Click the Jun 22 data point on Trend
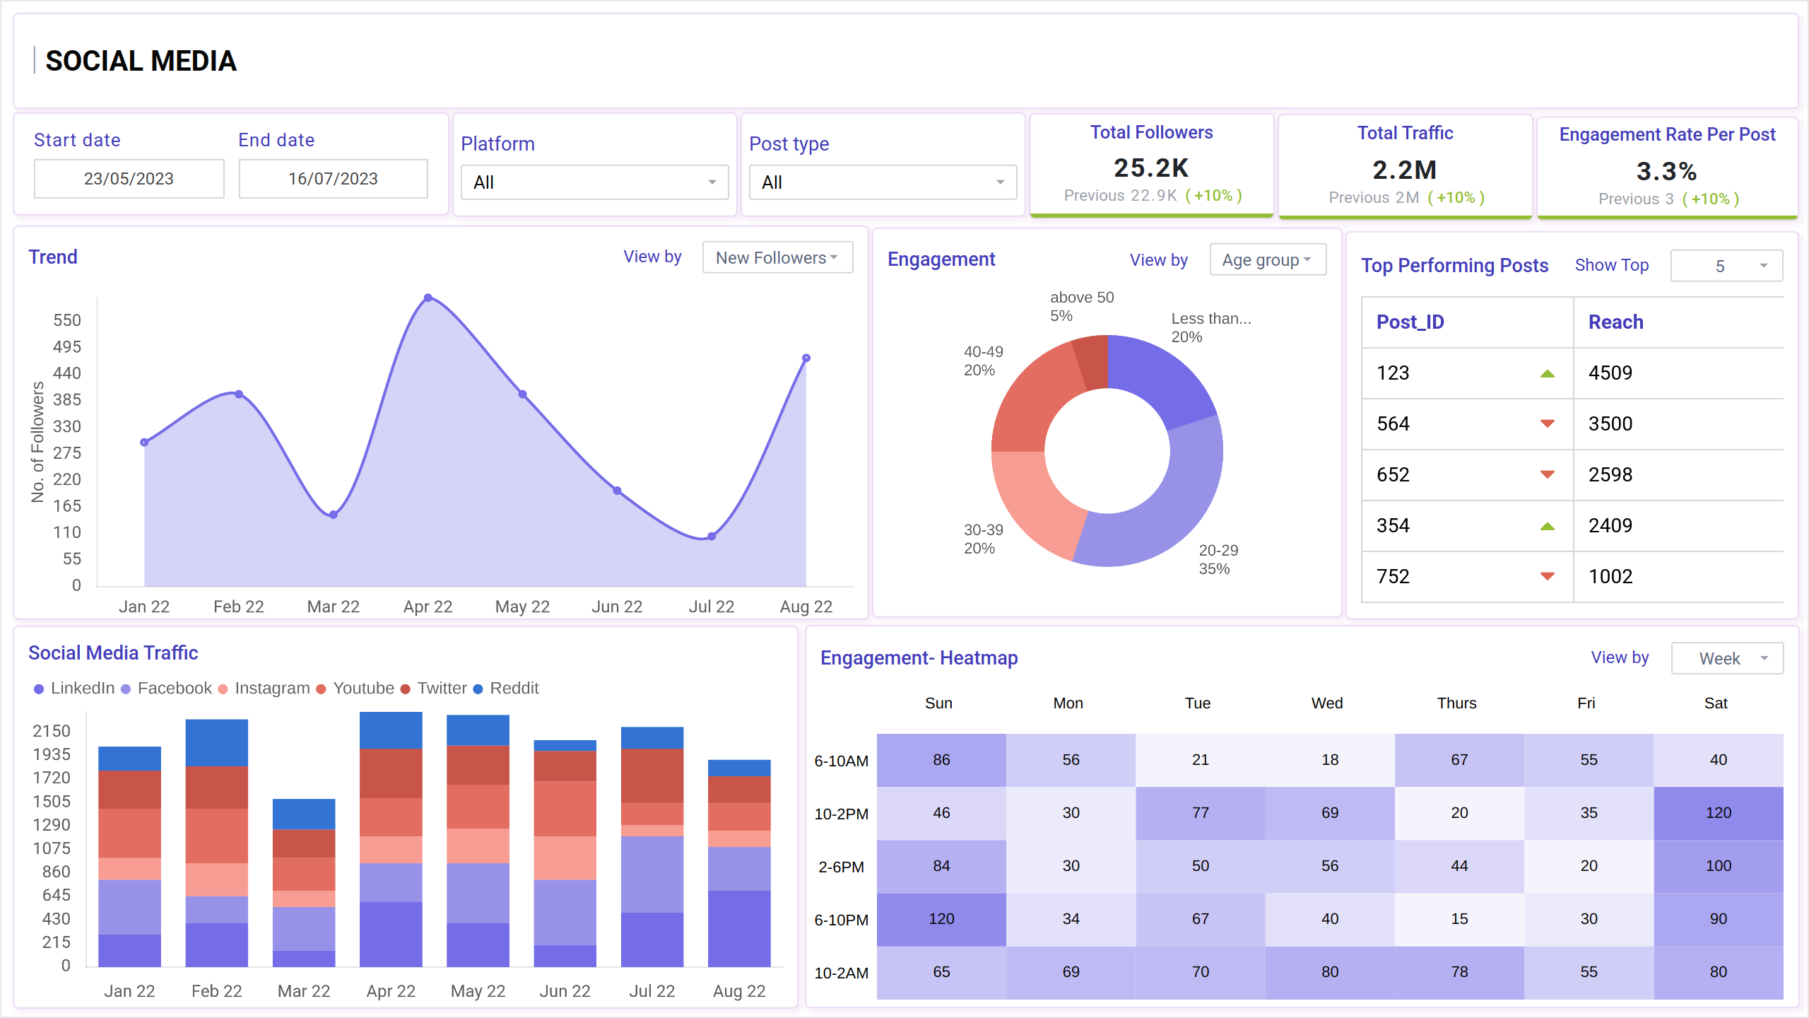Image resolution: width=1809 pixels, height=1018 pixels. tap(617, 491)
